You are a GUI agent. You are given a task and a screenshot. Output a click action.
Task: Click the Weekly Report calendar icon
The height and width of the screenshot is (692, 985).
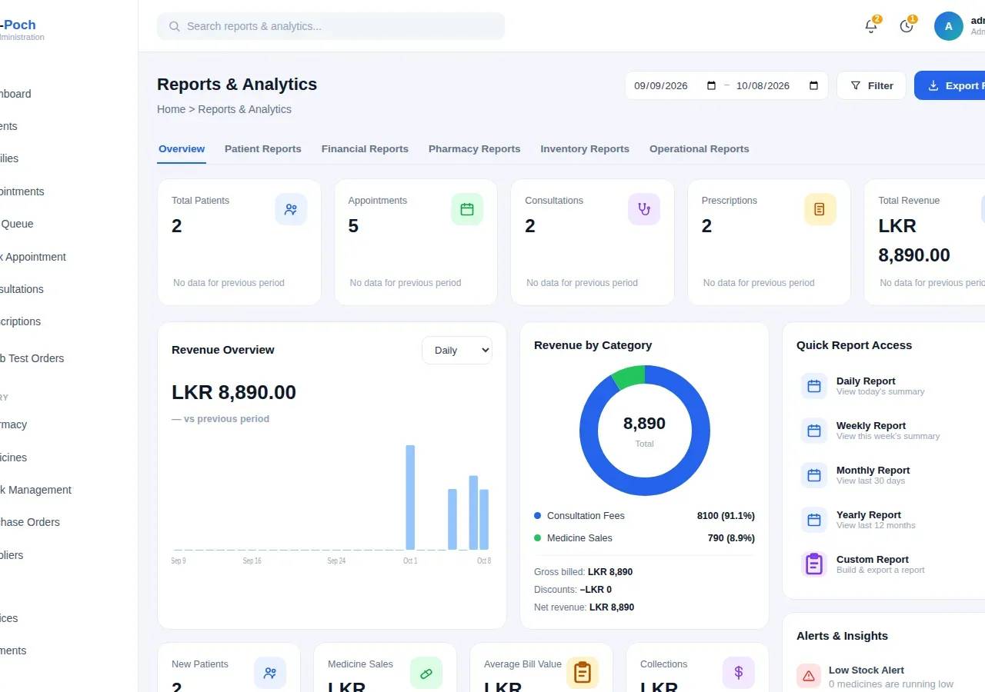(814, 431)
